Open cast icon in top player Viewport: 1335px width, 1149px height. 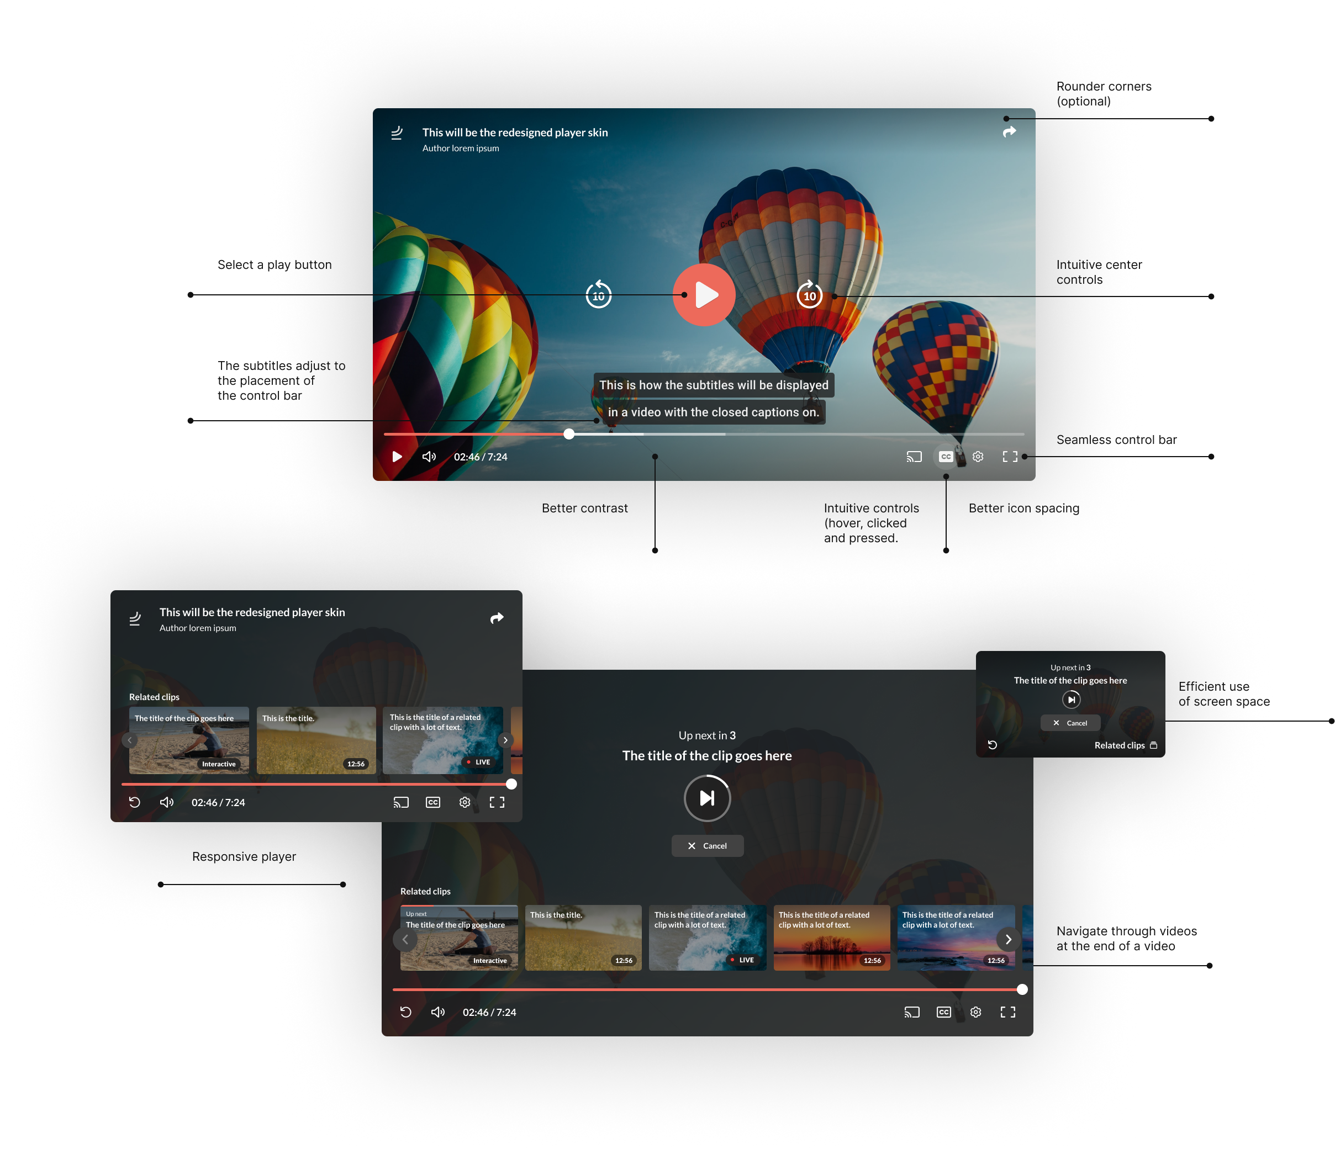coord(914,457)
